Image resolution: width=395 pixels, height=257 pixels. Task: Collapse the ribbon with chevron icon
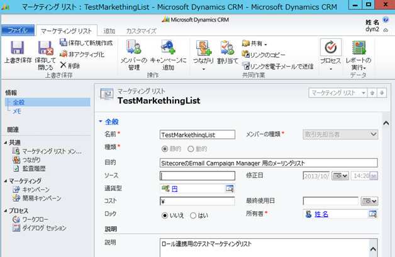[x=386, y=30]
